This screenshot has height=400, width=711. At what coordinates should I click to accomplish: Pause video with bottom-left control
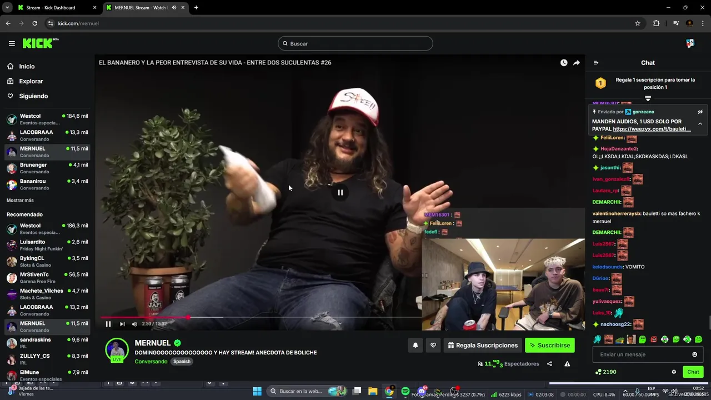(108, 324)
